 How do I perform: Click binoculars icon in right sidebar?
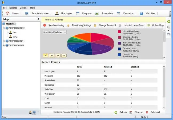click(x=168, y=34)
